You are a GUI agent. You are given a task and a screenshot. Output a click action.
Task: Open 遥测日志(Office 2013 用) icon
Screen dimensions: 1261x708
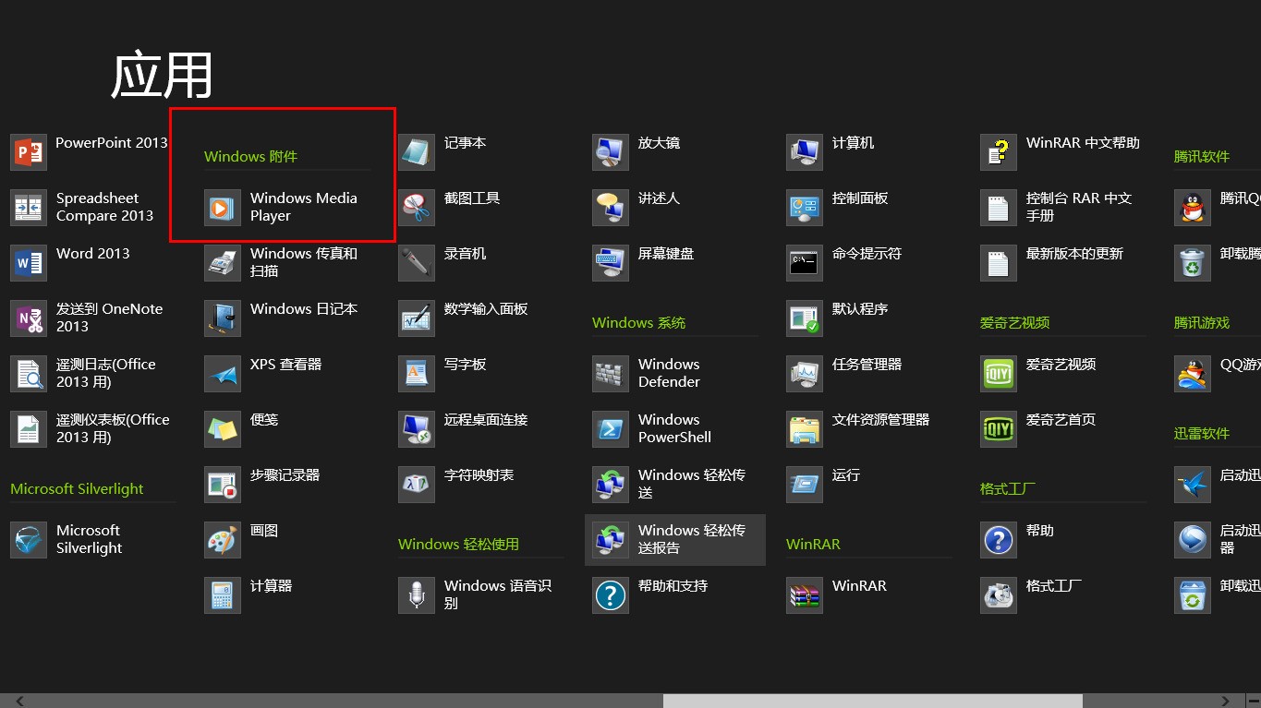click(x=29, y=374)
